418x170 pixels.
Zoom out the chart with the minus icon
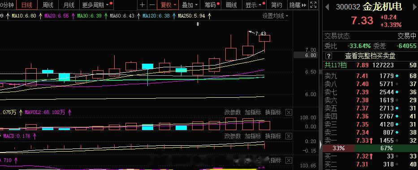(x=152, y=5)
